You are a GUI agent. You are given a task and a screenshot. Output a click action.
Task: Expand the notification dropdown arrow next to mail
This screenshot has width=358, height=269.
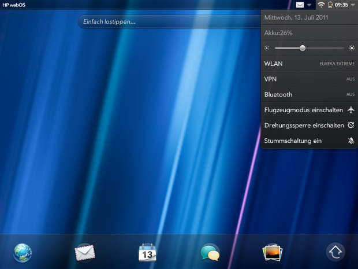309,5
